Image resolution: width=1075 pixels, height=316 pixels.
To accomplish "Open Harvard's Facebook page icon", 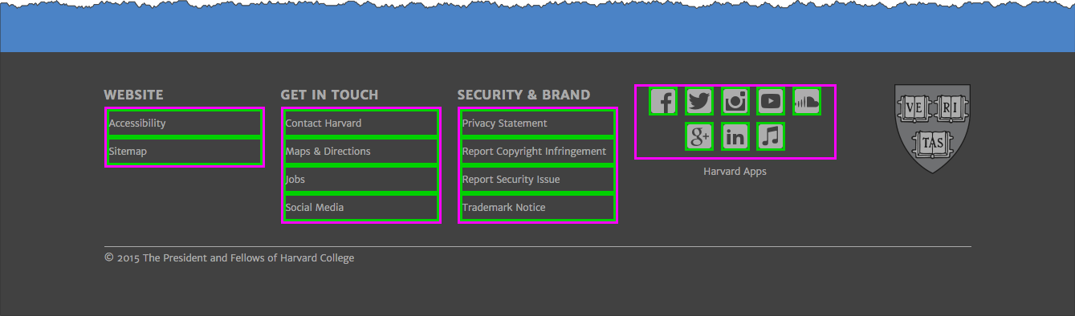I will coord(663,101).
